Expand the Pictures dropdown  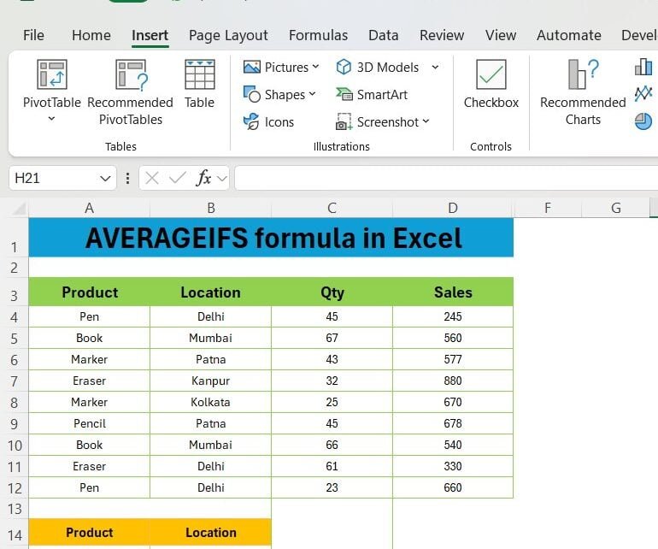315,67
